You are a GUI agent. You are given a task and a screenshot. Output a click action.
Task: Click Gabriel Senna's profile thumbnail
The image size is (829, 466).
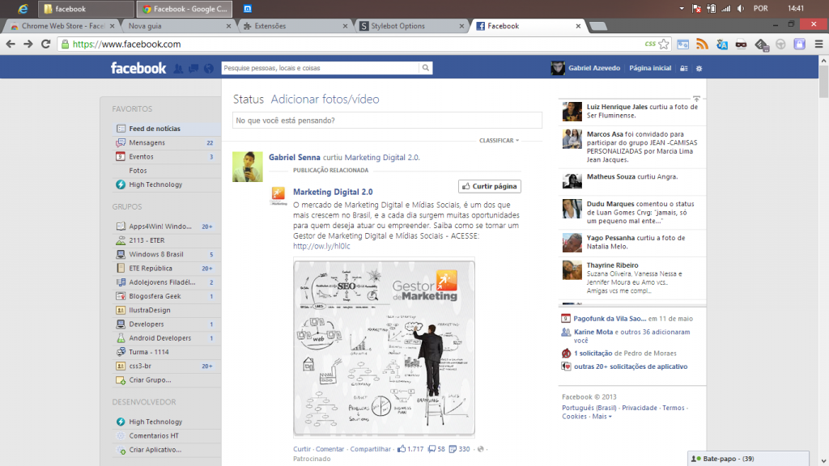click(248, 167)
